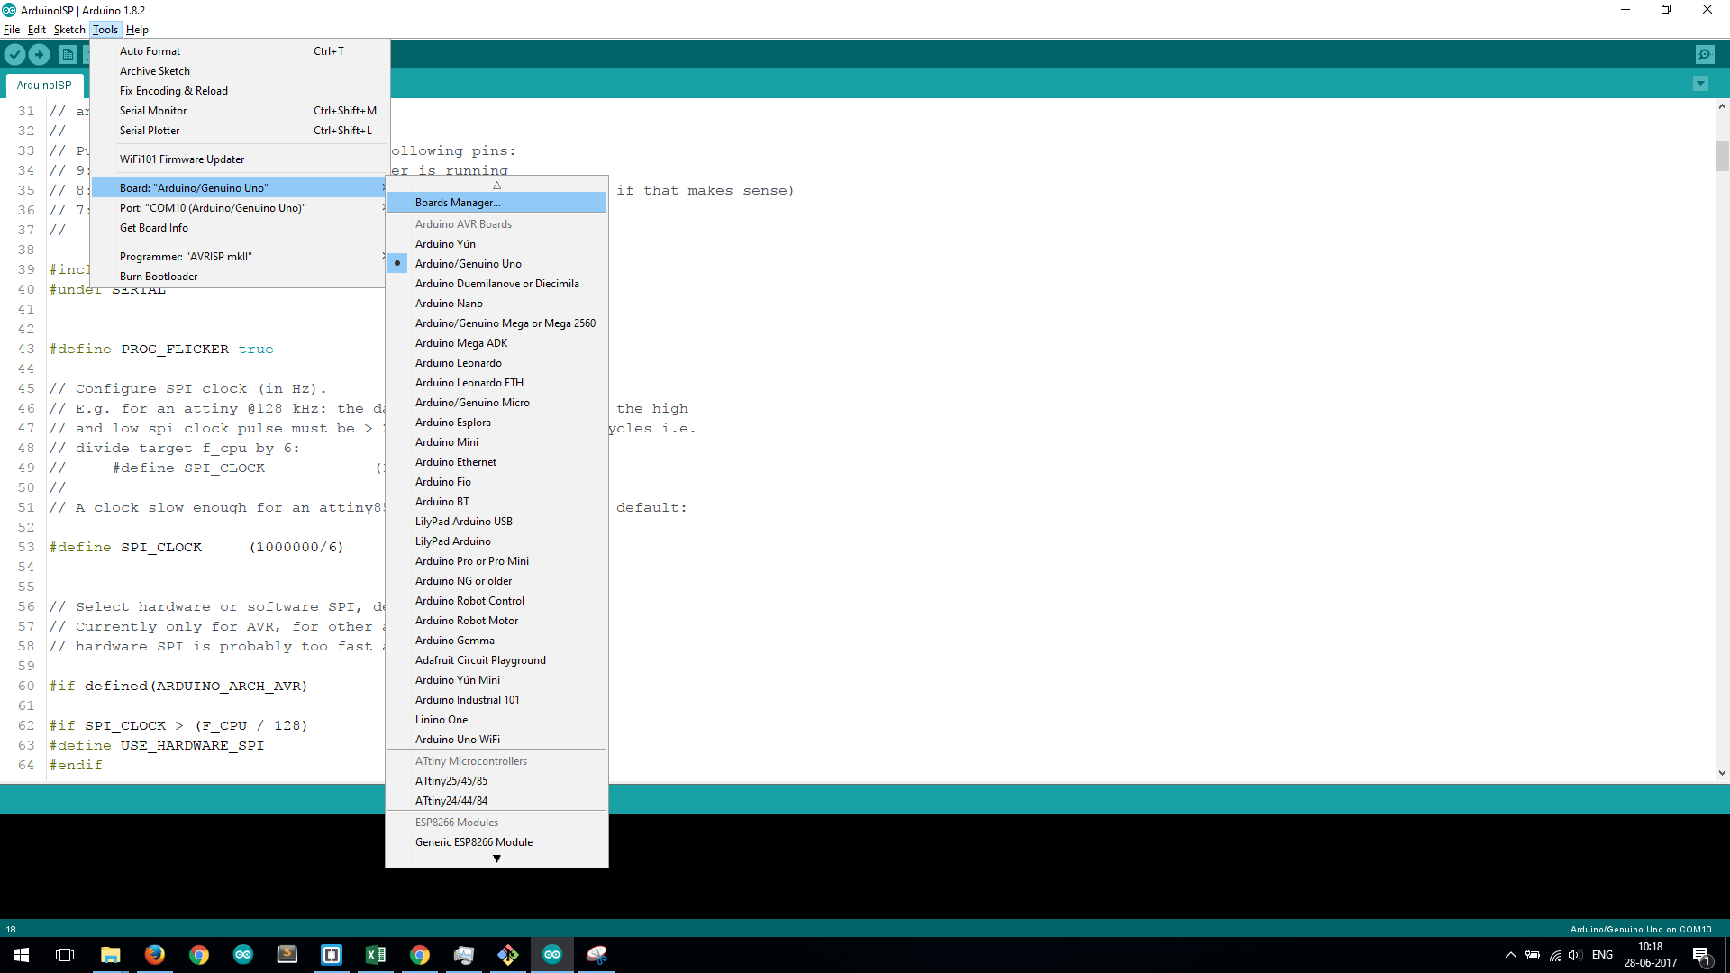Click the Upload arrow toolbar icon
Image resolution: width=1730 pixels, height=973 pixels.
click(40, 55)
